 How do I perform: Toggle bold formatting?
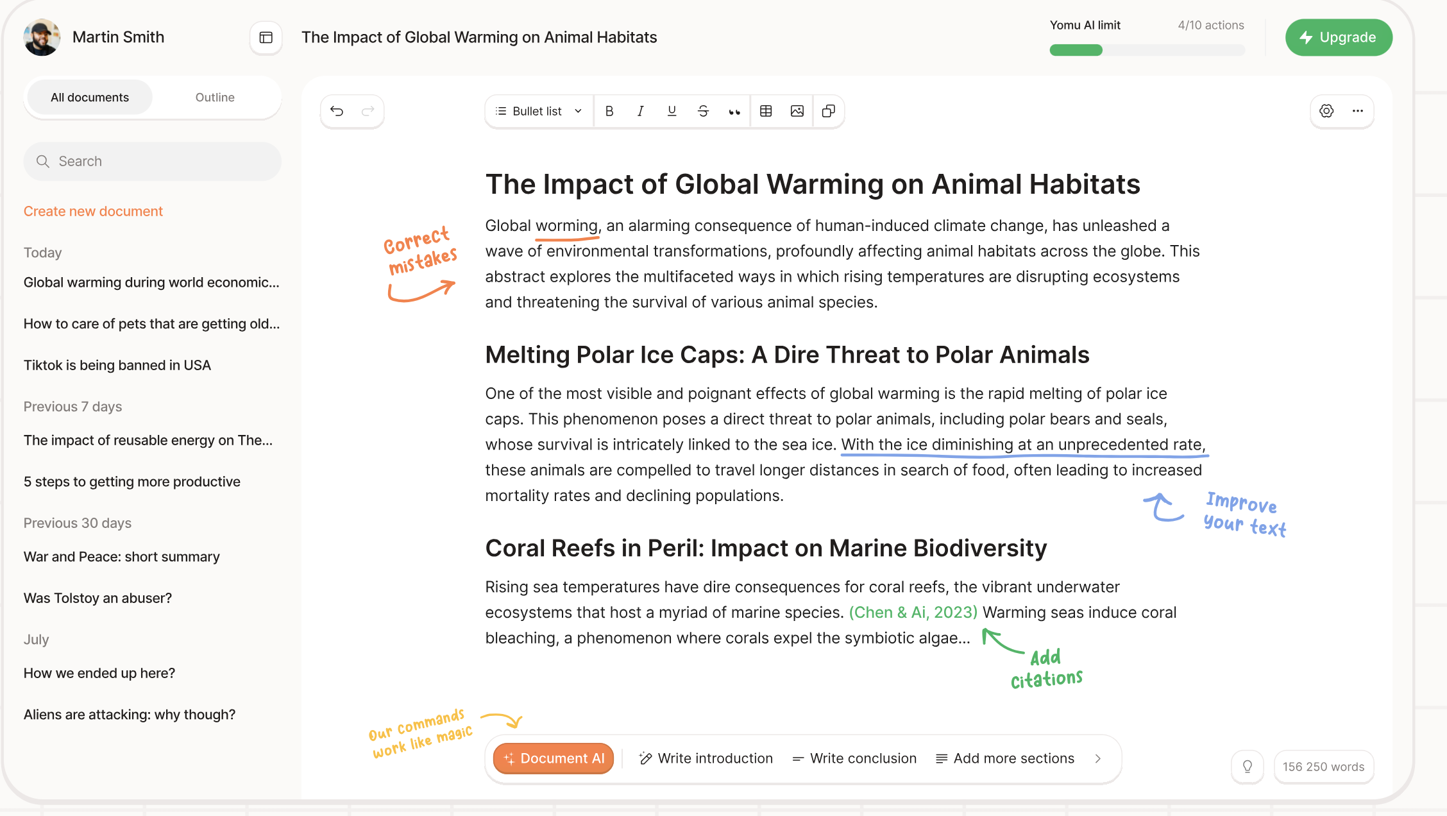click(x=609, y=111)
